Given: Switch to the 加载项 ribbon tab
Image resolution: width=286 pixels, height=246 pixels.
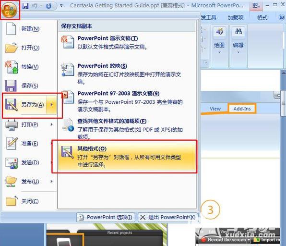Looking at the screenshot, I should click(x=236, y=17).
